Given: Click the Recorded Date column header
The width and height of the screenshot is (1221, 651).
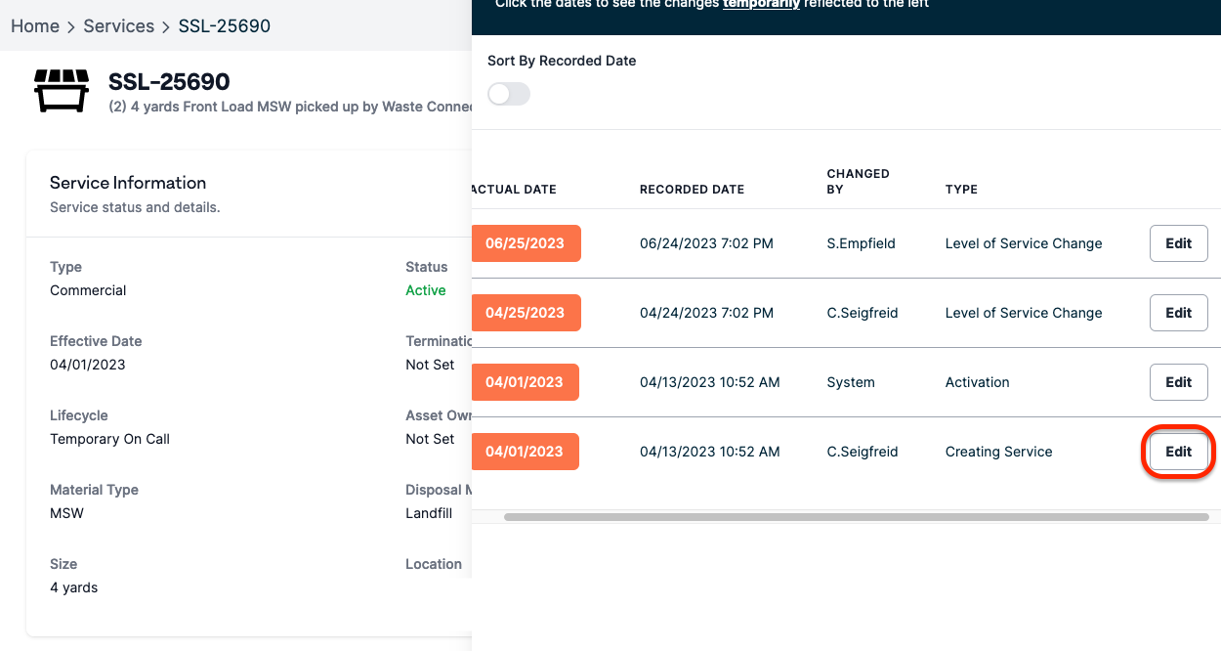Looking at the screenshot, I should pos(692,190).
